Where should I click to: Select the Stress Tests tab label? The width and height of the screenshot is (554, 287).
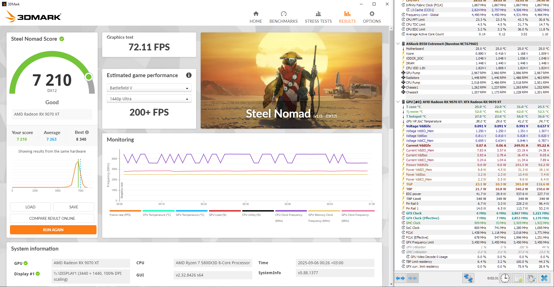click(x=318, y=21)
